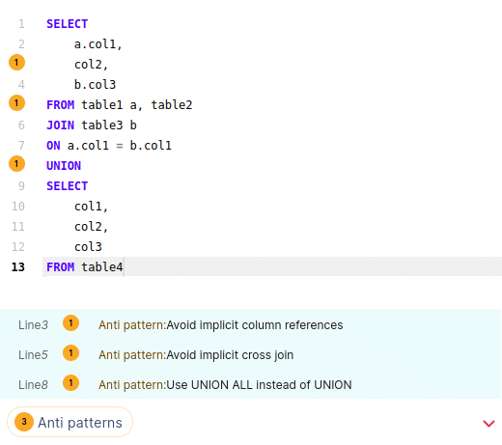
Task: Click the UNION keyword in the editor
Action: [64, 166]
